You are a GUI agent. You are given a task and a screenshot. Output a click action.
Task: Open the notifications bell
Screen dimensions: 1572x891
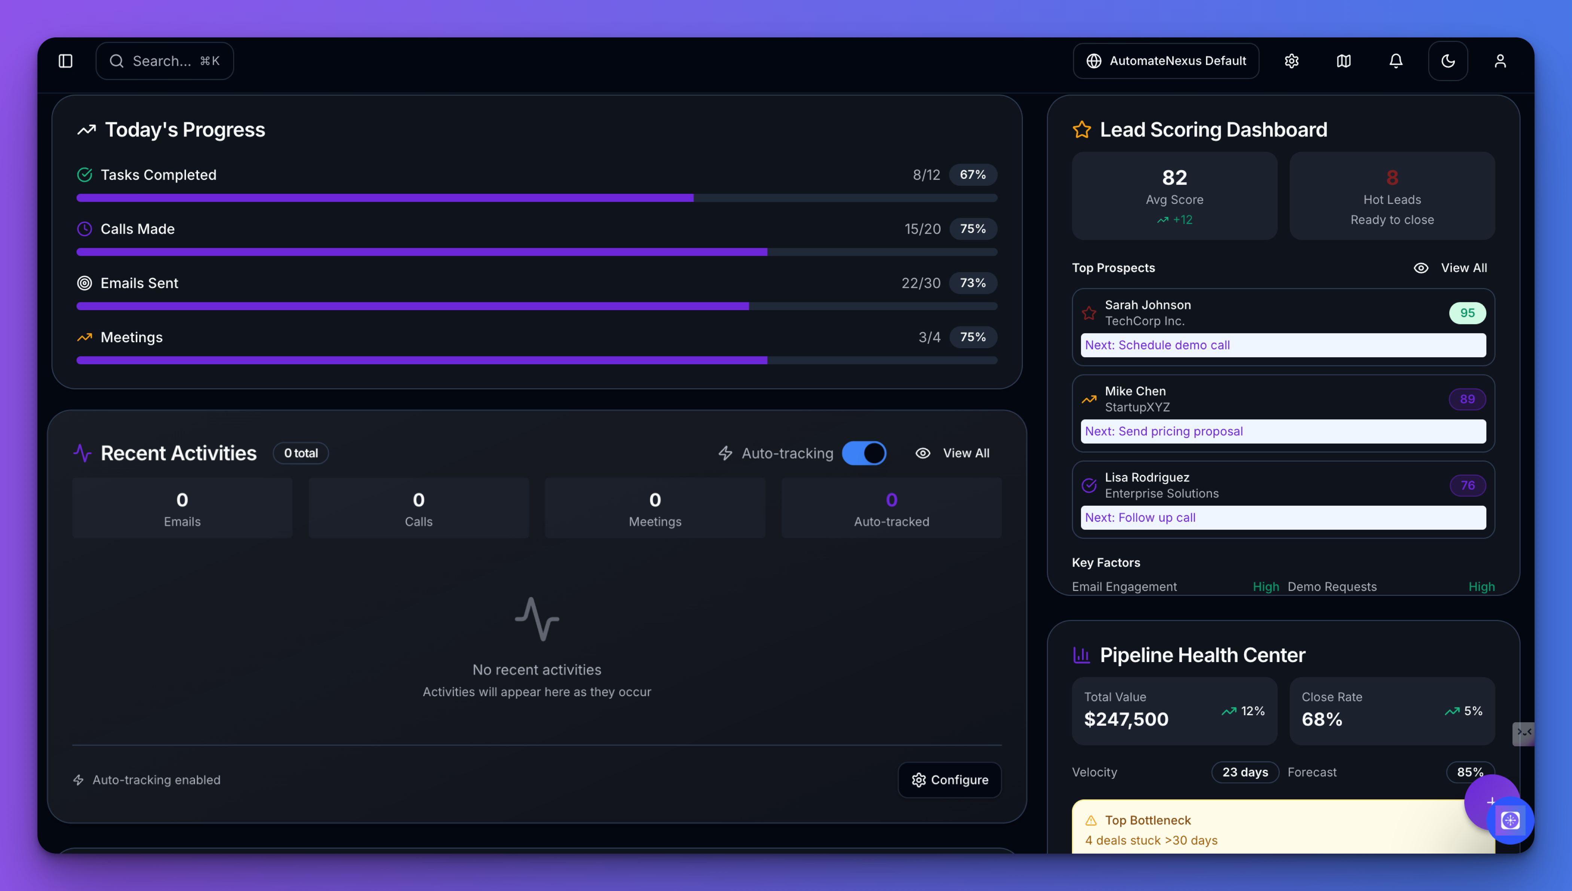click(x=1396, y=61)
